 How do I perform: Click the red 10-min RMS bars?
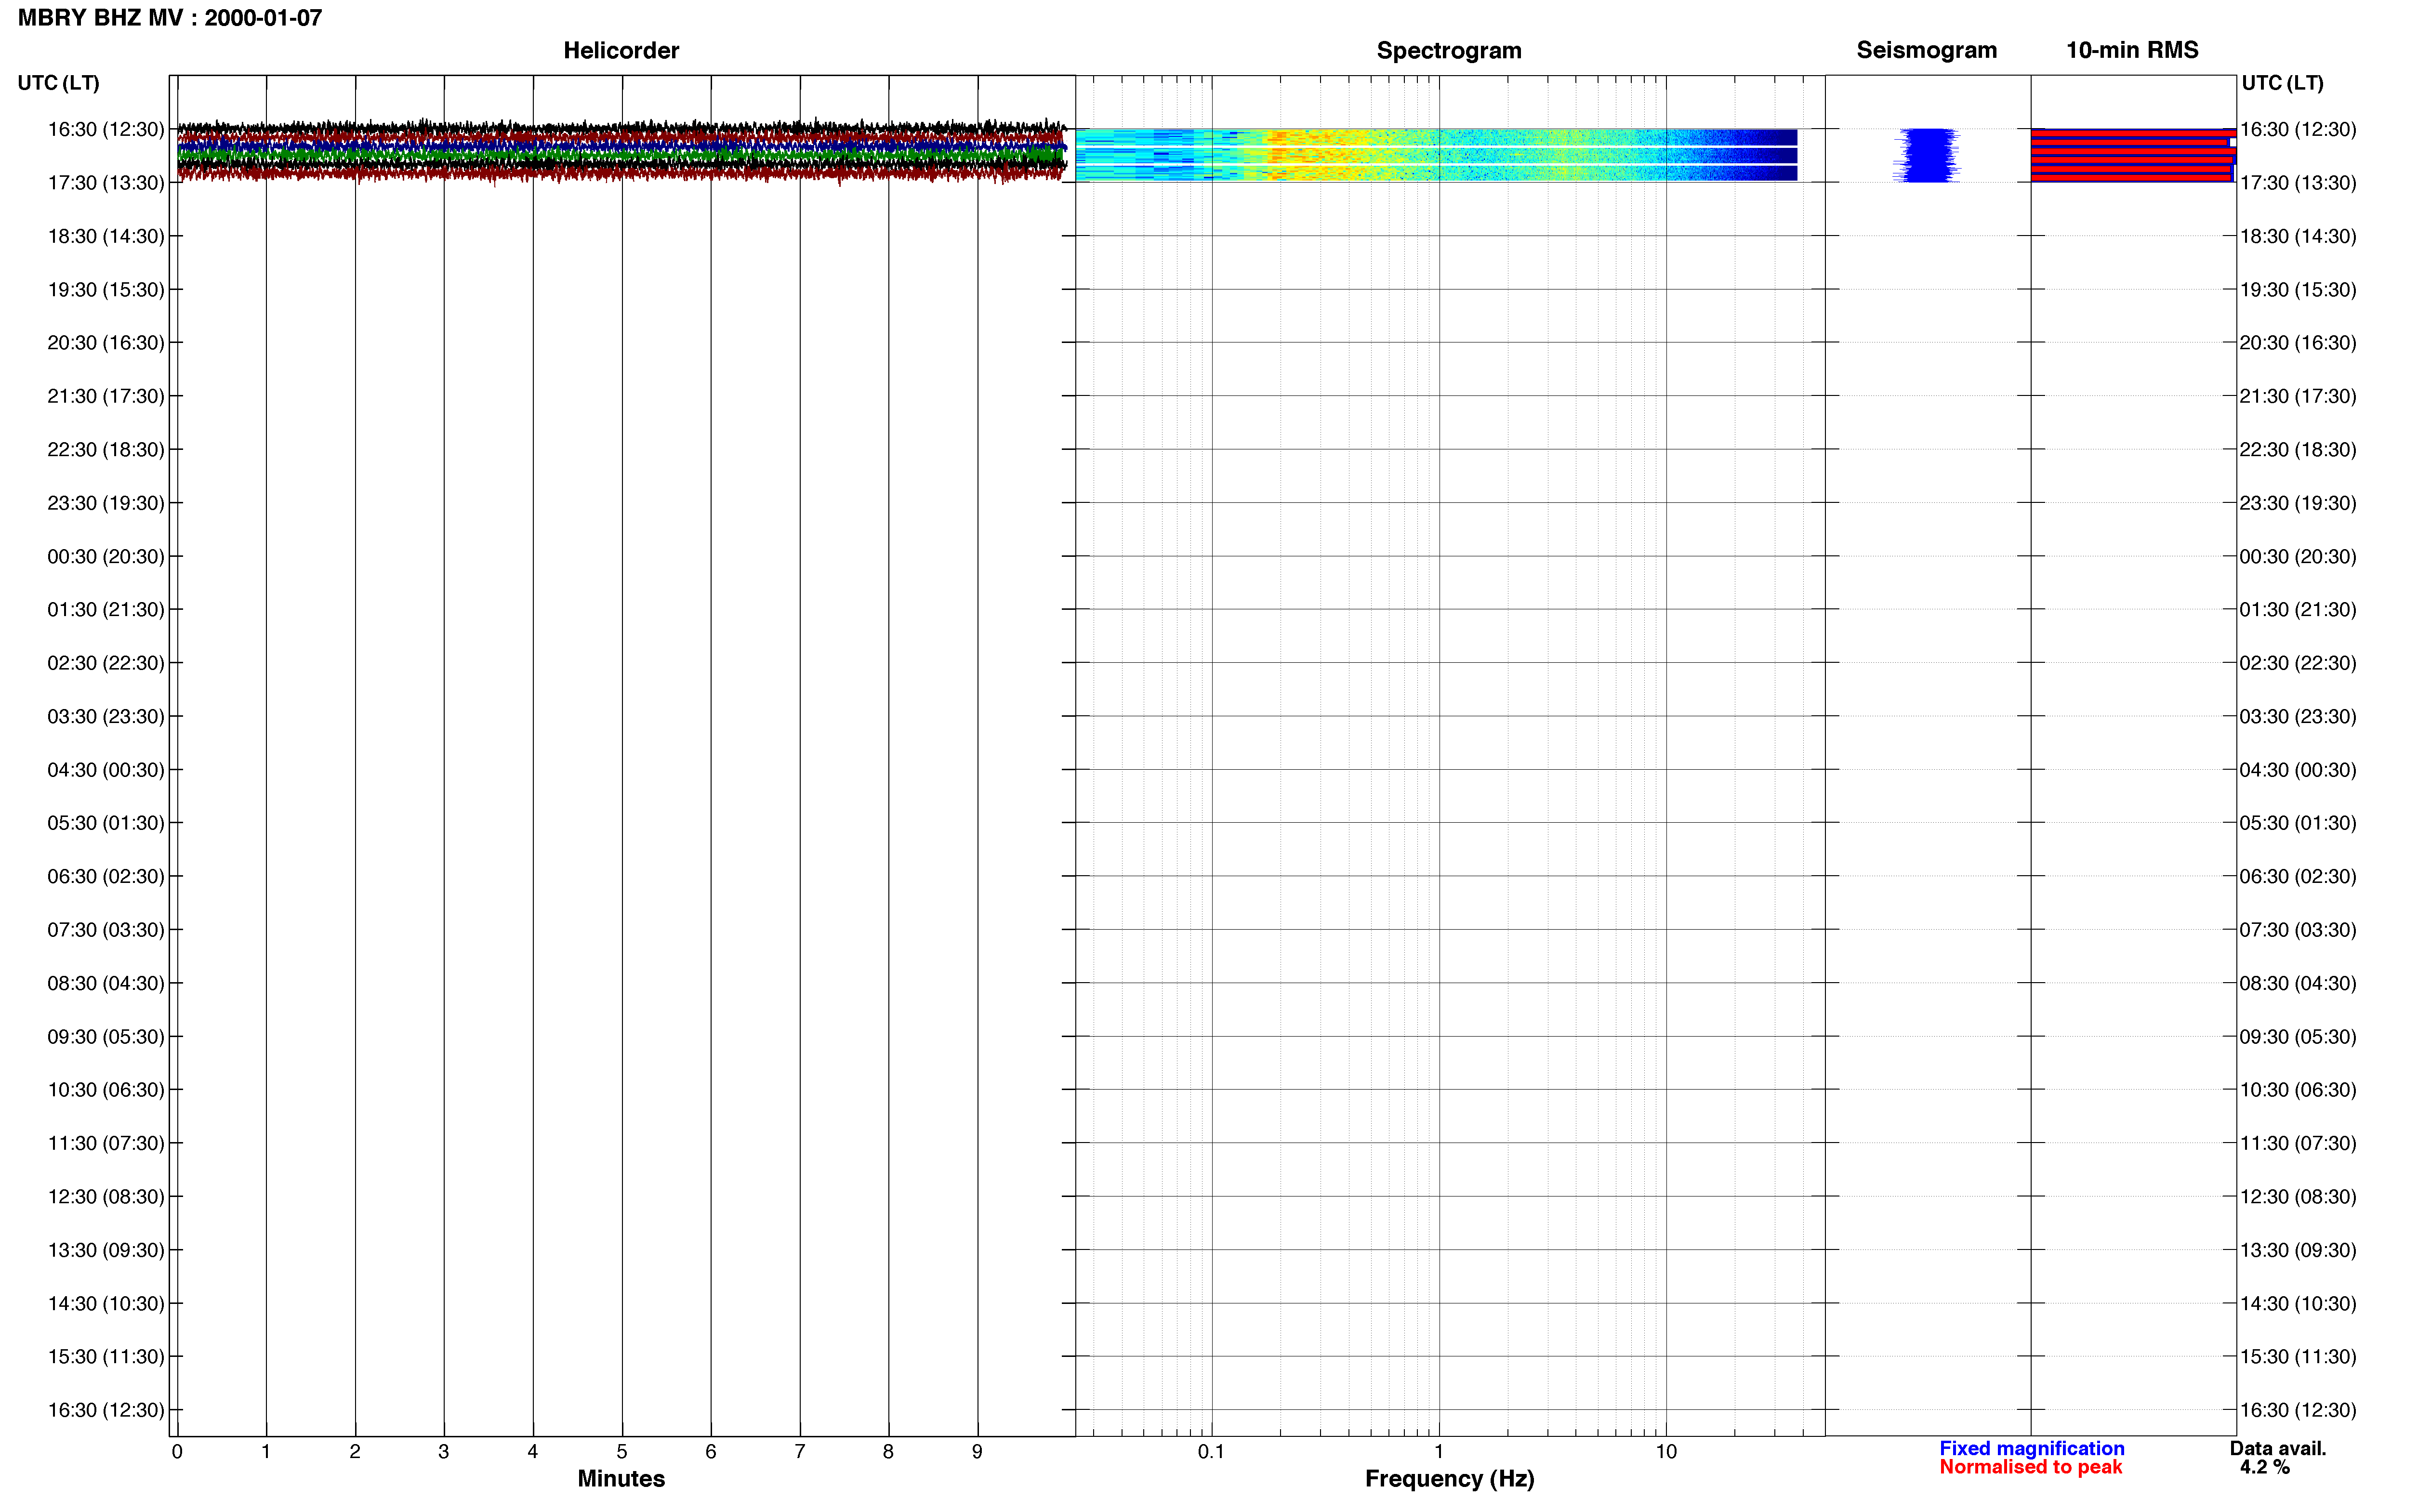pos(2132,155)
